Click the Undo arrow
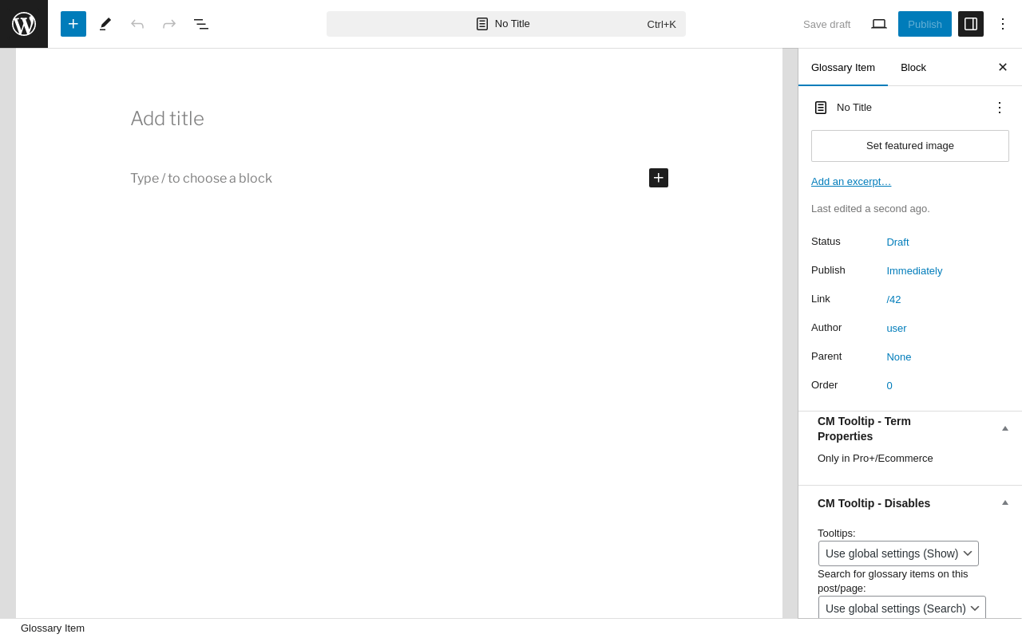 click(137, 24)
